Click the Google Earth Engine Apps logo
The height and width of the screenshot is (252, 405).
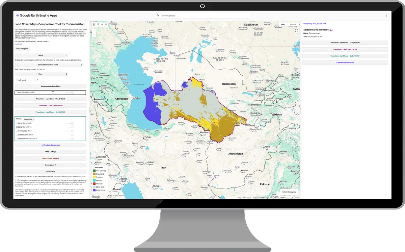pos(37,16)
